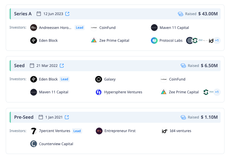
Task: Open the Seed round external link icon
Action: [62, 66]
